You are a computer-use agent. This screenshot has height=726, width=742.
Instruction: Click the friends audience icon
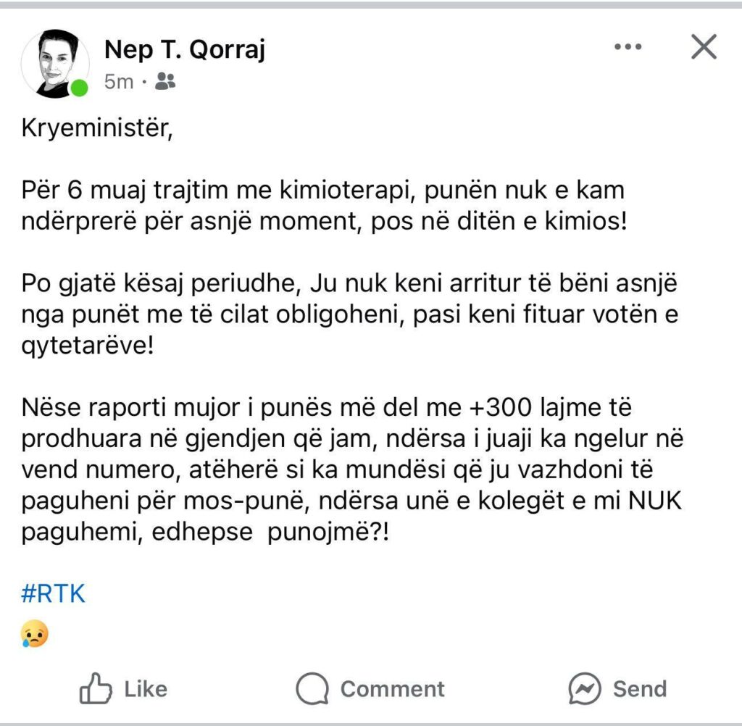(x=166, y=81)
